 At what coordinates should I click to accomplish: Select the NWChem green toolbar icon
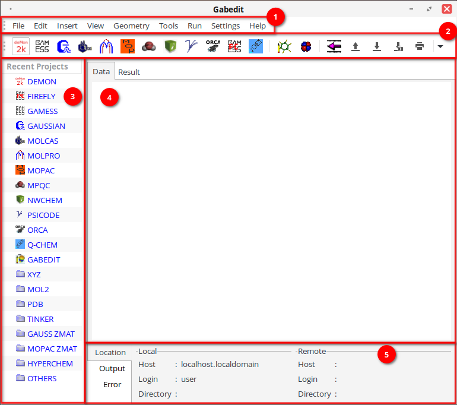(x=170, y=46)
